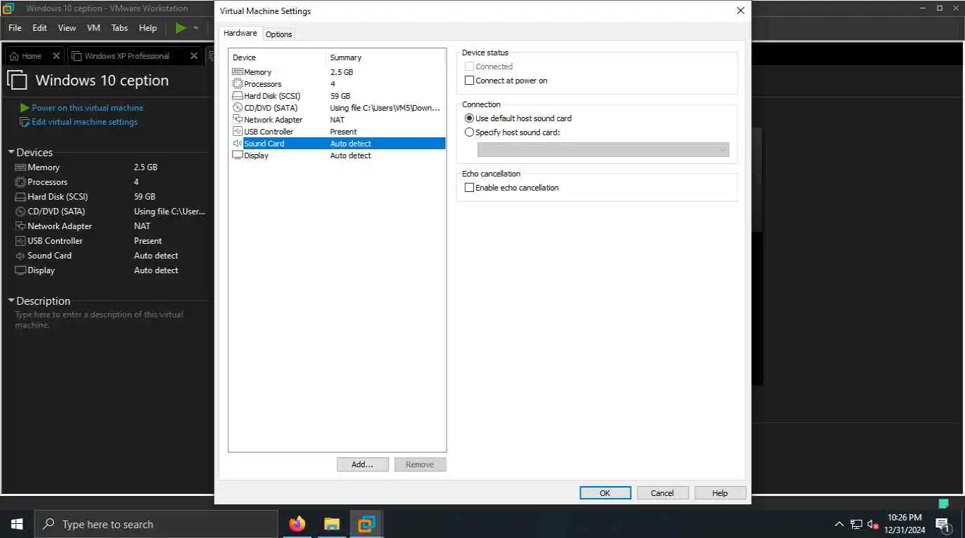The image size is (965, 538).
Task: Close the Windows XP Professional tab
Action: pos(194,56)
